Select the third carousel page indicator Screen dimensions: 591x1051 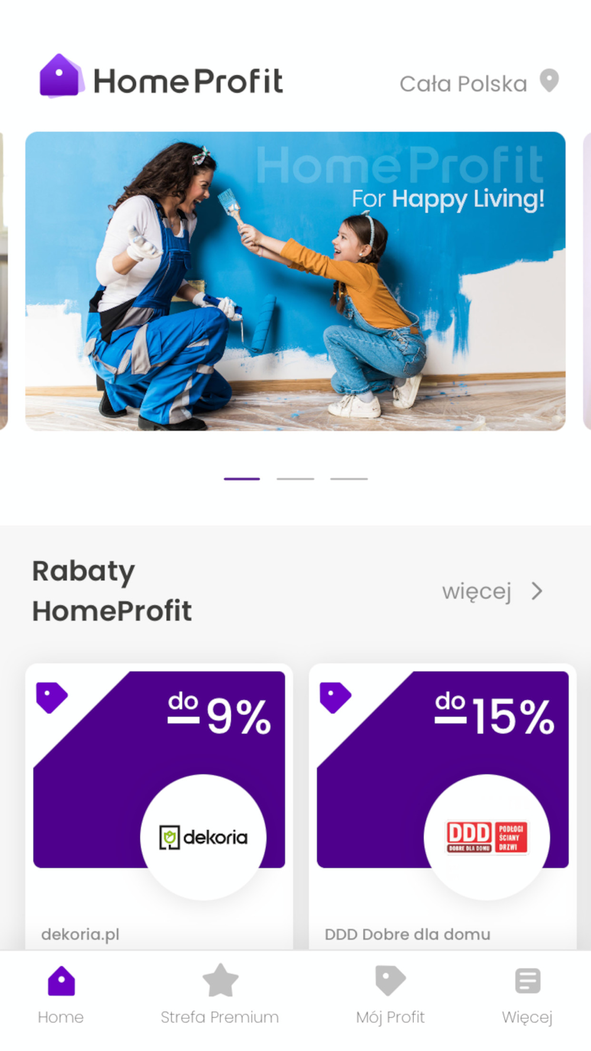349,479
